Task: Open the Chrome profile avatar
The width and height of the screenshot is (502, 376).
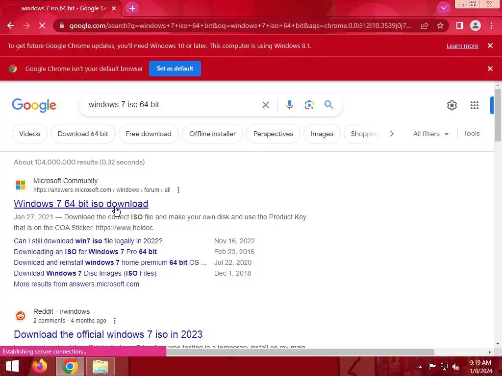Action: tap(476, 25)
